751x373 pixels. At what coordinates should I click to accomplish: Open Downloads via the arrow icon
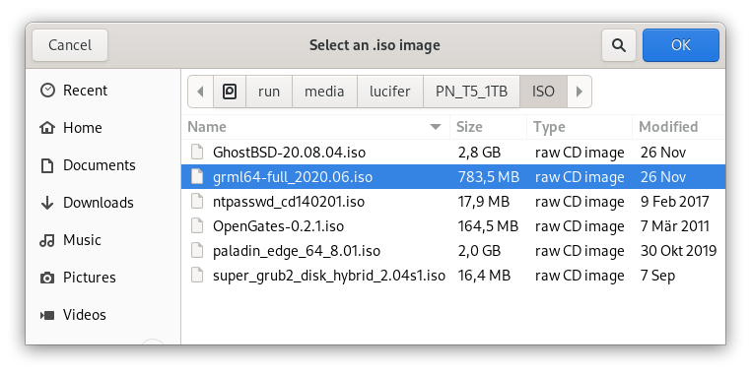pyautogui.click(x=47, y=203)
